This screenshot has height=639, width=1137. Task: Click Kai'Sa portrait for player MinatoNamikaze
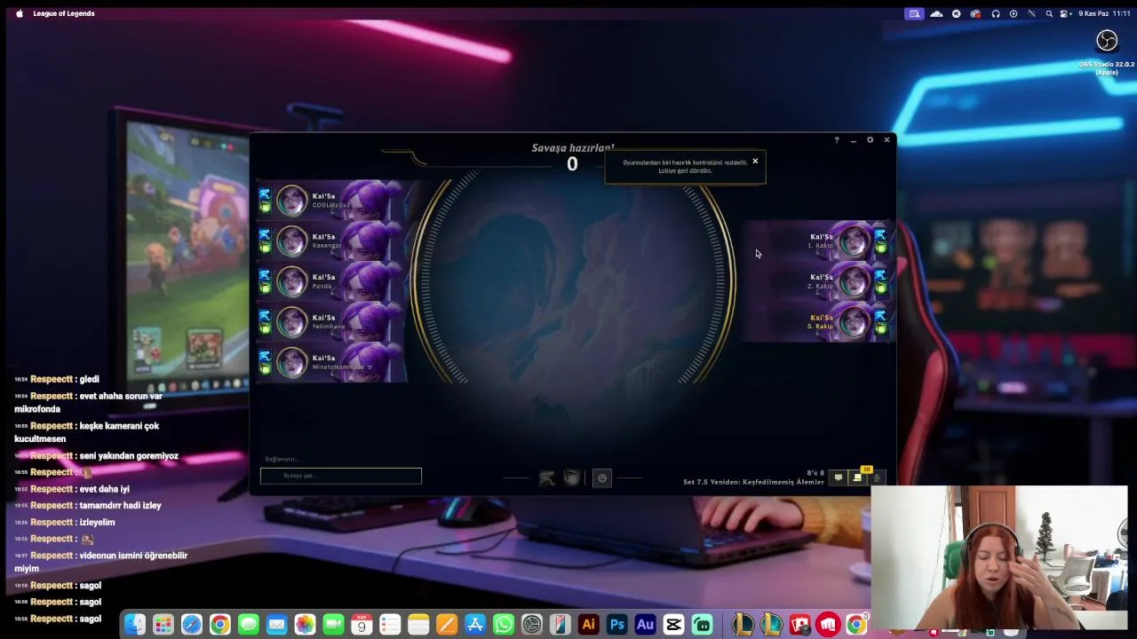pyautogui.click(x=291, y=363)
